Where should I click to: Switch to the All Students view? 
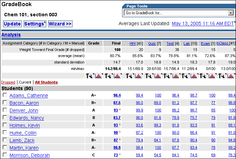pos(46,82)
